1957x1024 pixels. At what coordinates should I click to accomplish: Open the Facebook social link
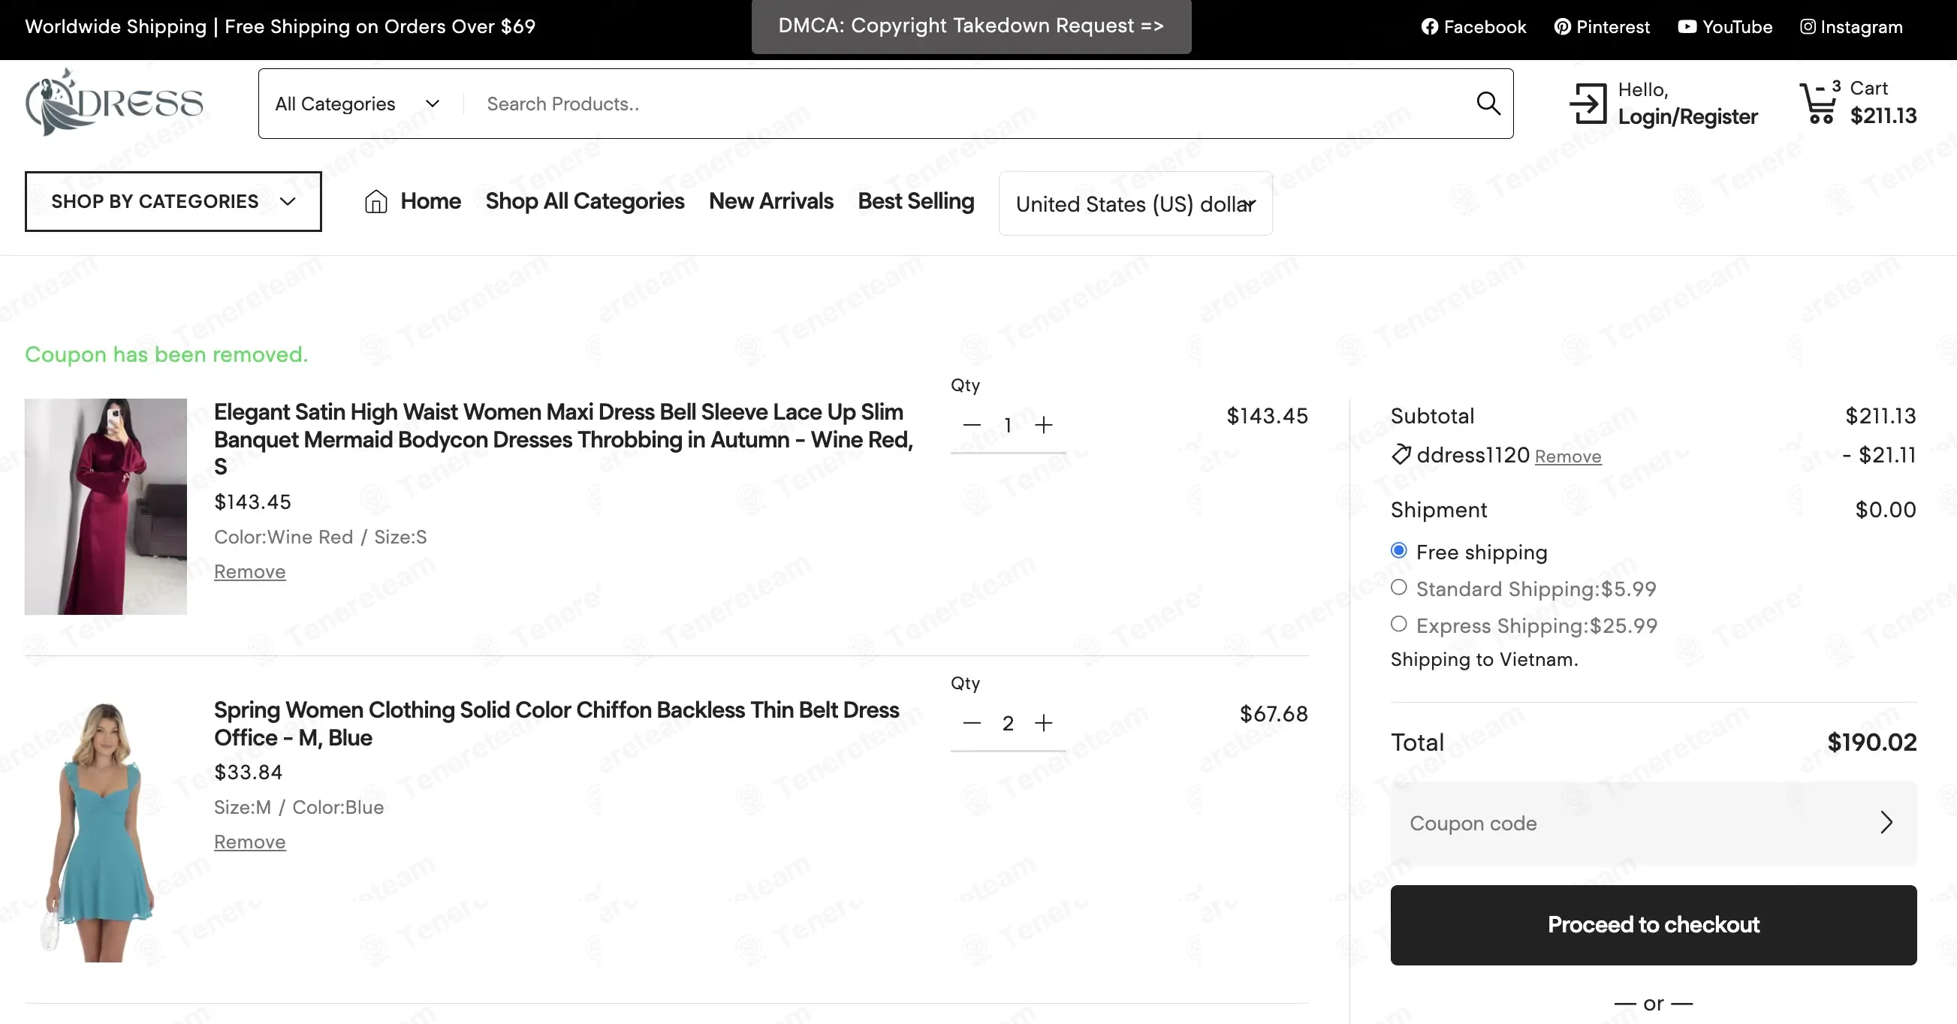(x=1473, y=26)
